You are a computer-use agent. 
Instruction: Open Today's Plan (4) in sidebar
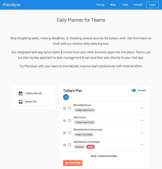pos(33,93)
